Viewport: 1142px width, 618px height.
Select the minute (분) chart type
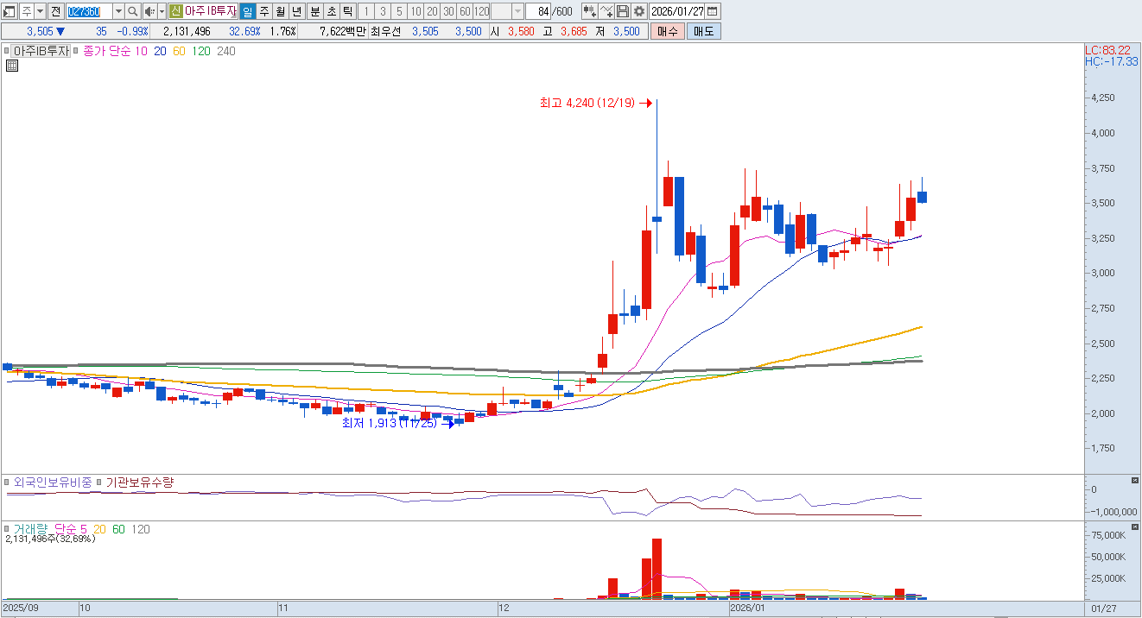click(x=314, y=11)
